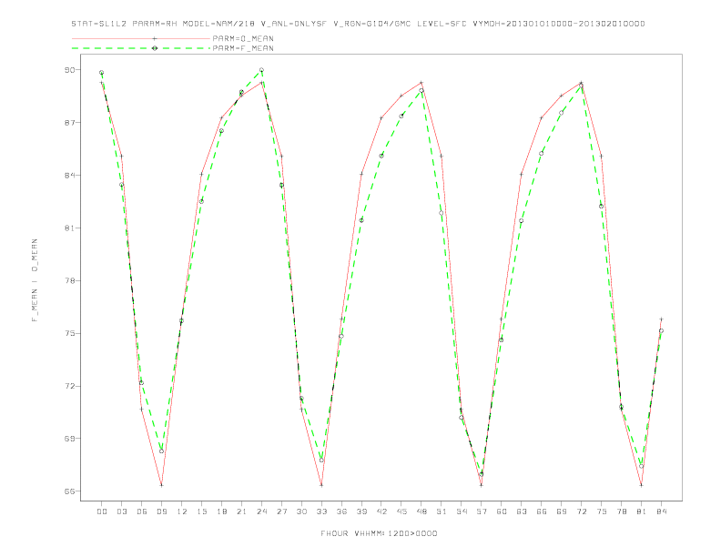Click the x-axis tick label 60

[502, 511]
